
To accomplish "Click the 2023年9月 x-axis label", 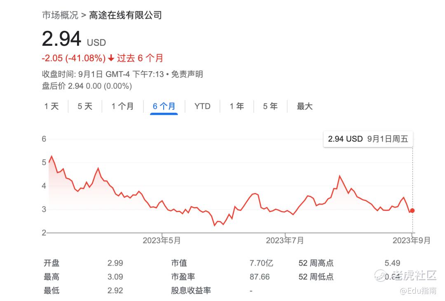I will (412, 240).
